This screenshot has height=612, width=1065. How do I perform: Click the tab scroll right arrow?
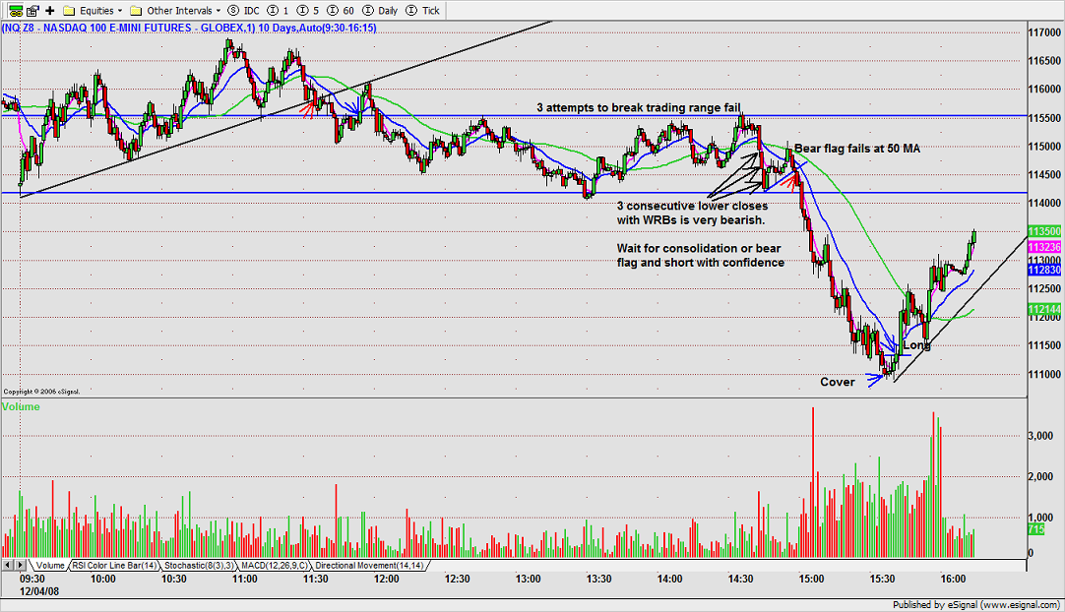click(21, 565)
